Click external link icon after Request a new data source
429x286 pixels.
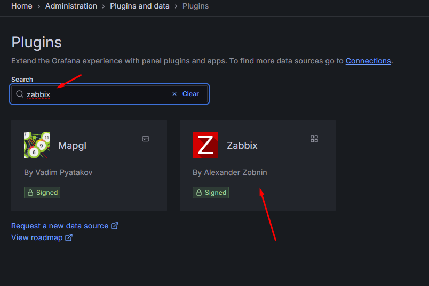pyautogui.click(x=115, y=226)
